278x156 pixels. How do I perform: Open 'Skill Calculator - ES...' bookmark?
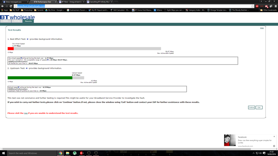(x=120, y=10)
